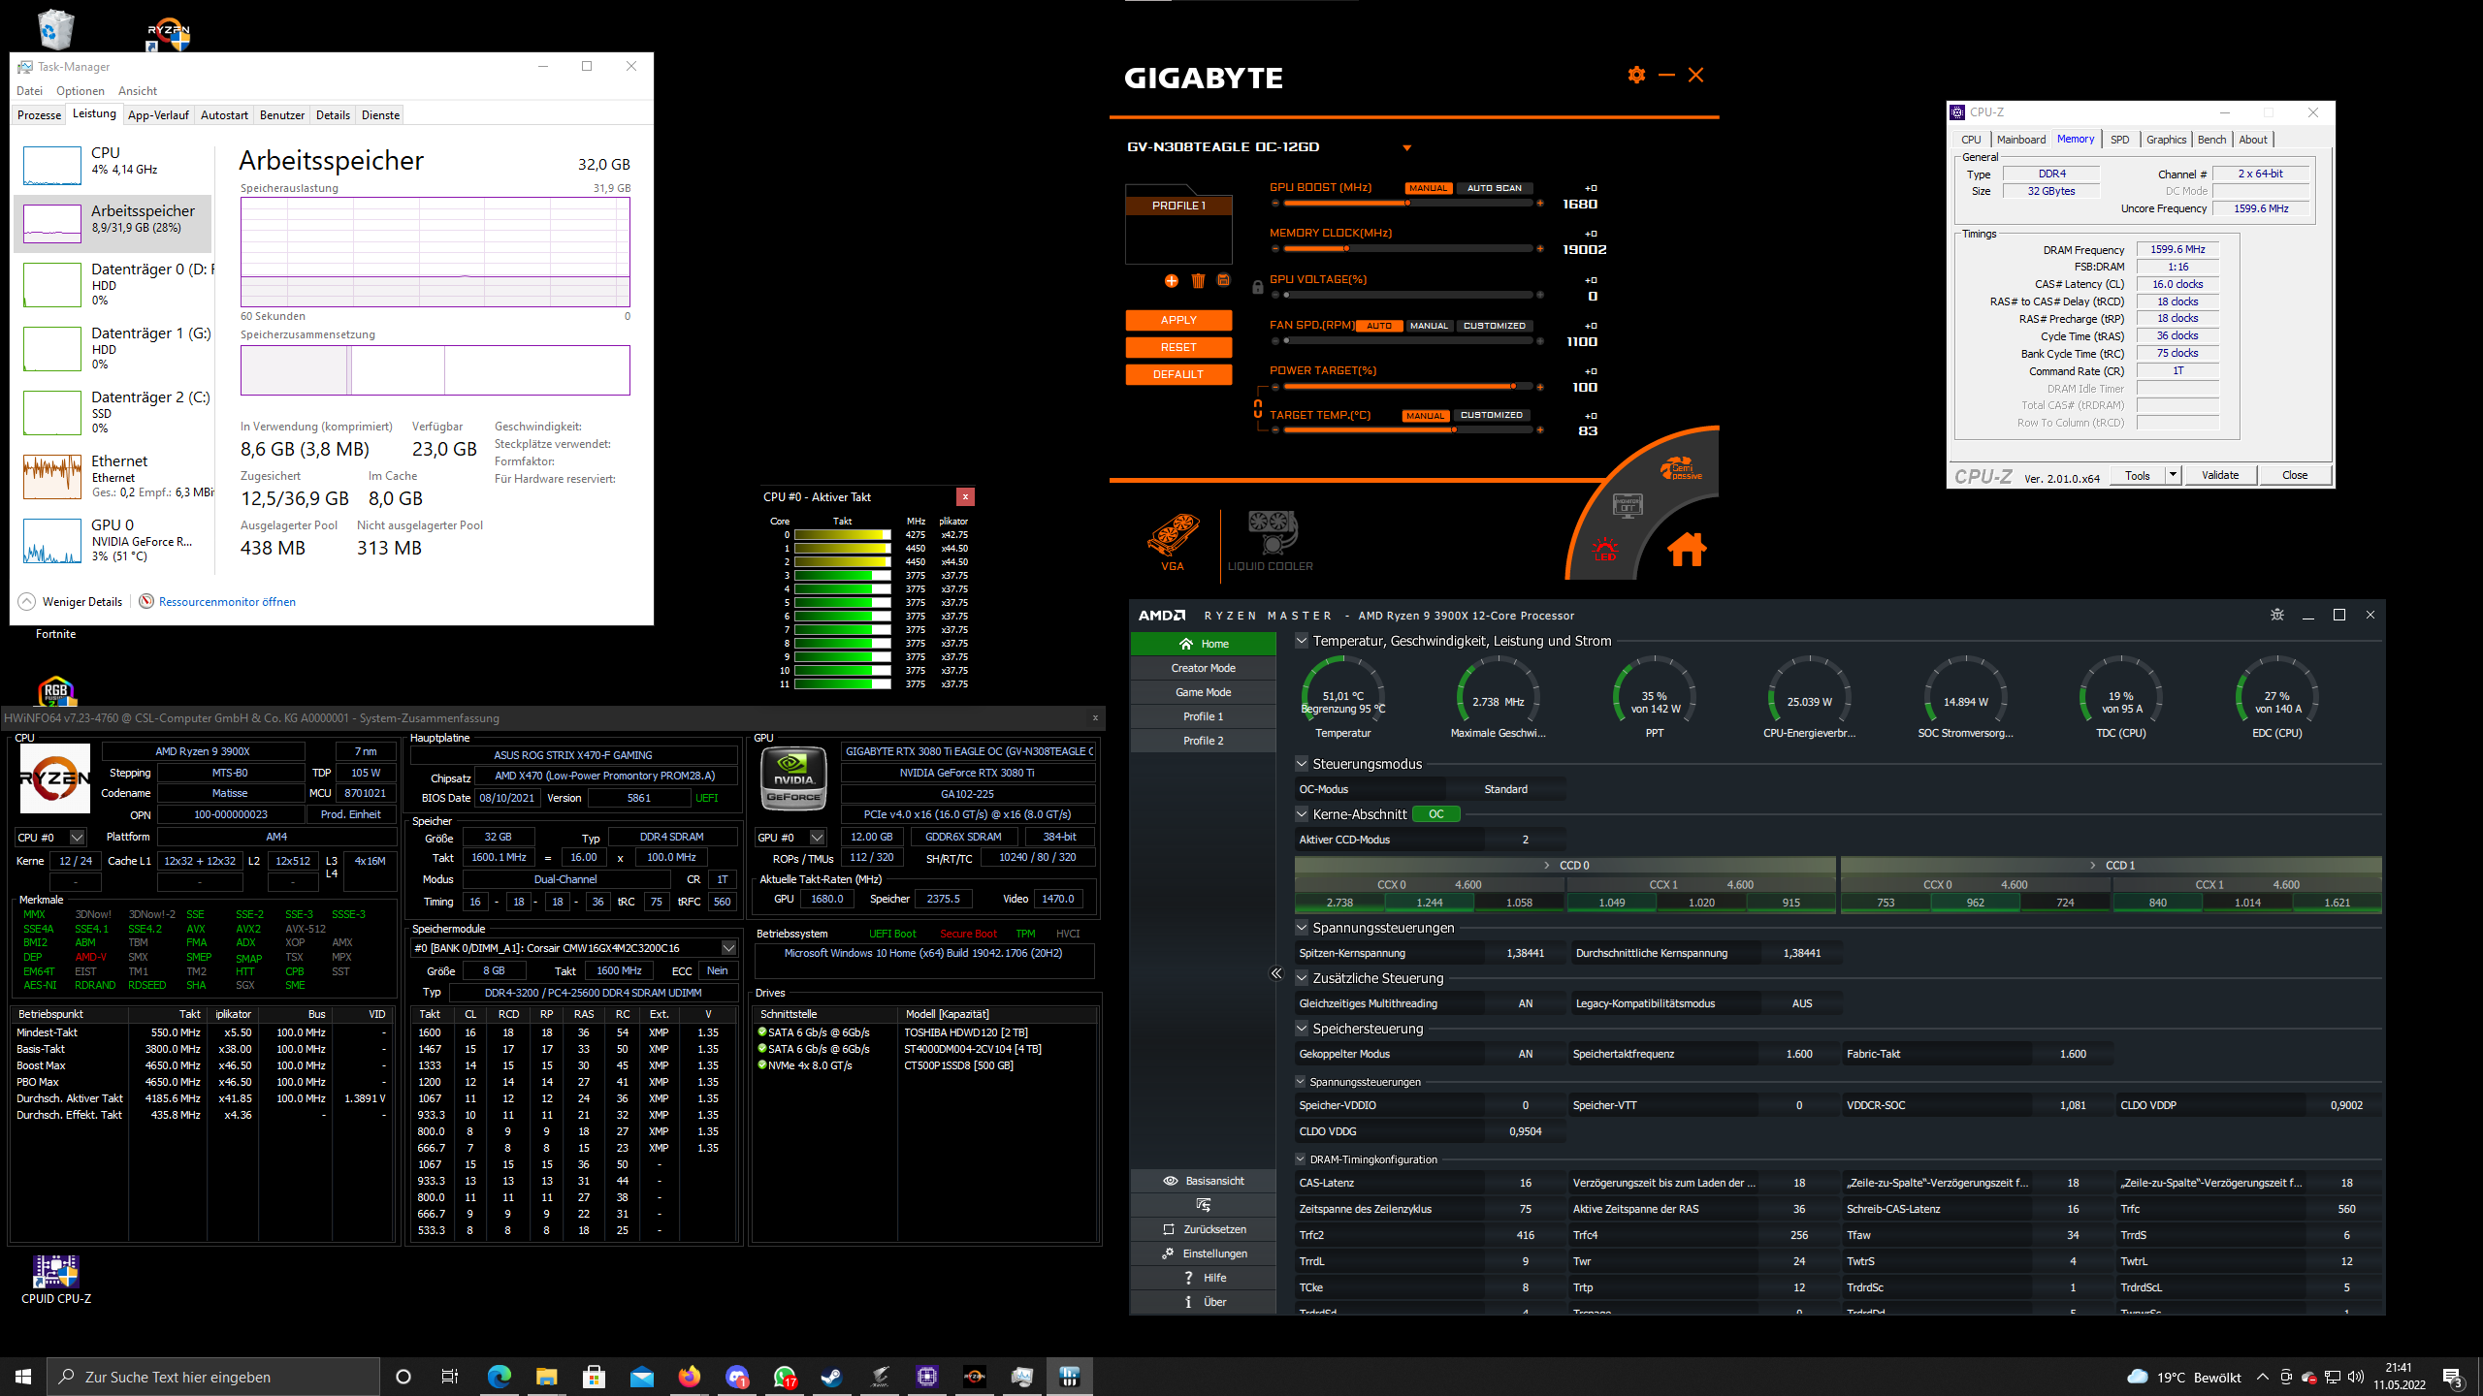The height and width of the screenshot is (1396, 2483).
Task: Switch GPU Boost to Auto Scan
Action: [1494, 188]
